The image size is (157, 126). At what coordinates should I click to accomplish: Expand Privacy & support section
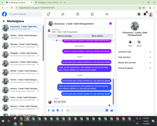pos(135,68)
